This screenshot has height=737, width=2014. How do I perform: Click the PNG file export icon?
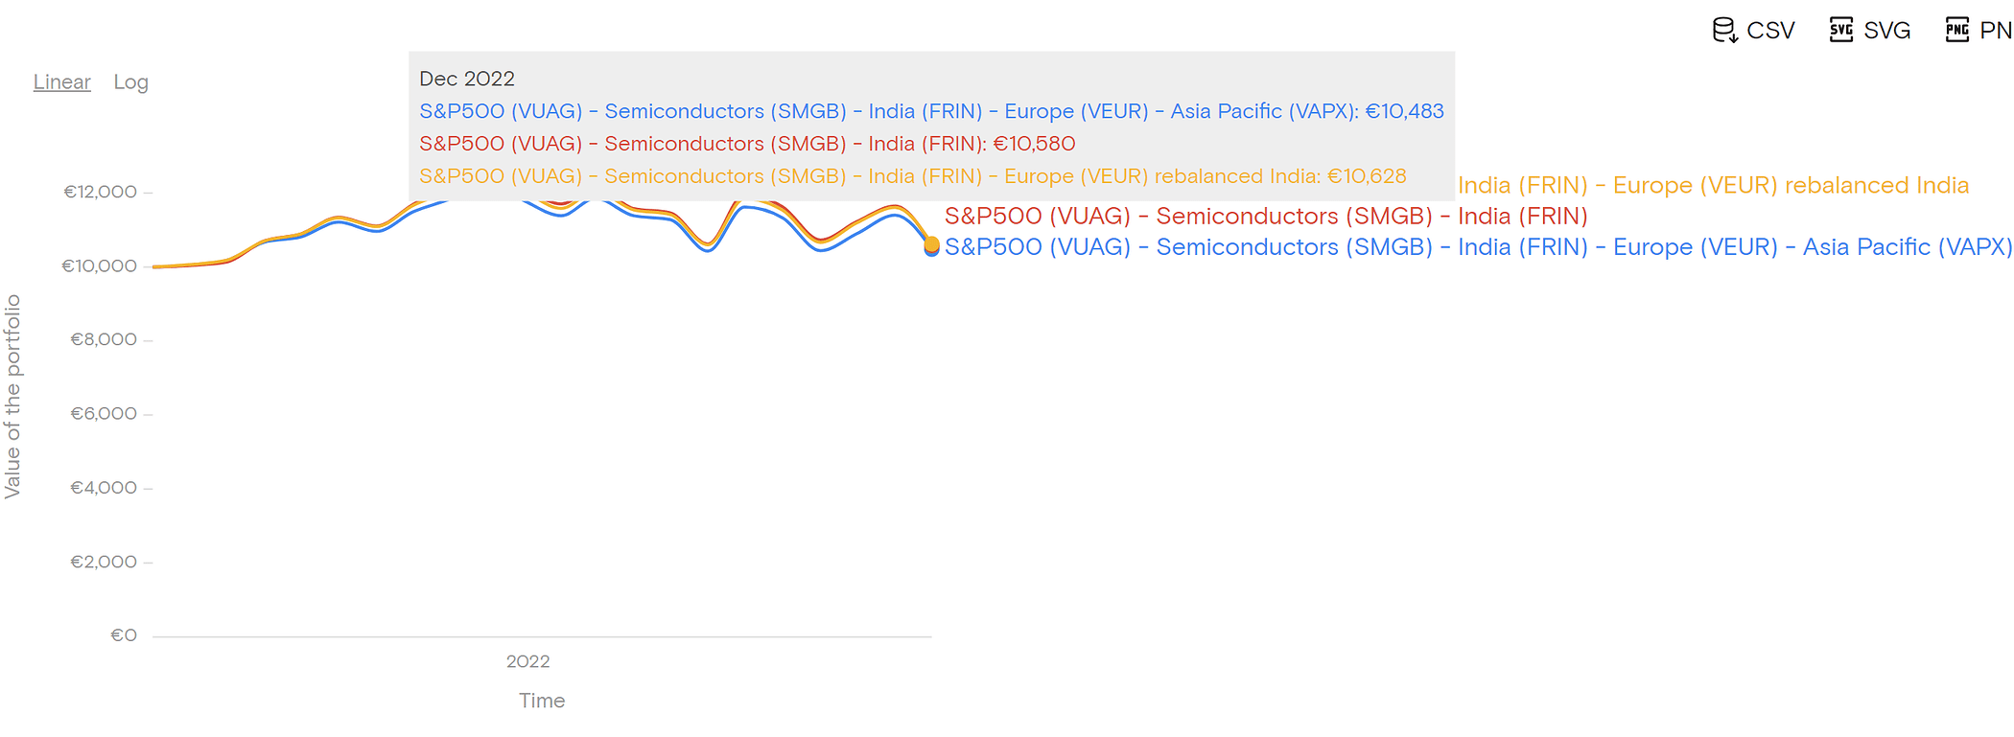1956,31
